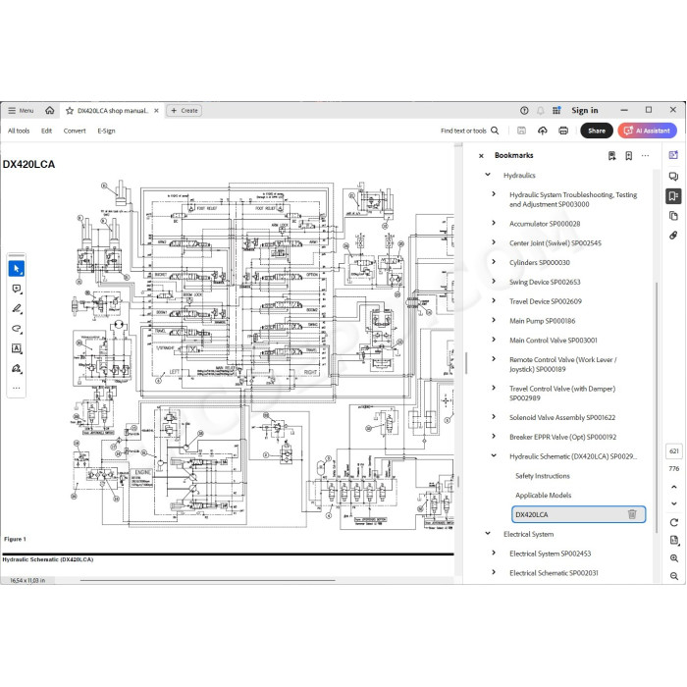Image resolution: width=687 pixels, height=687 pixels.
Task: Open the apps grid icon
Action: point(556,110)
